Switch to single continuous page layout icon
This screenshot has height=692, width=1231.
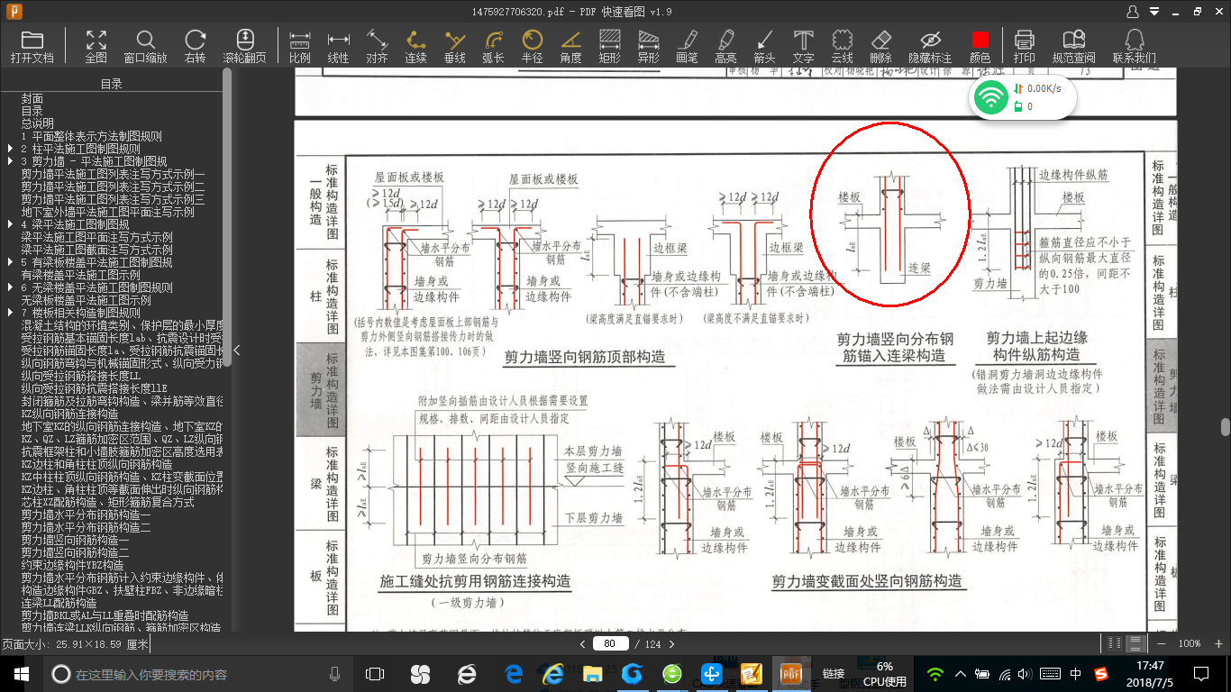click(1135, 644)
